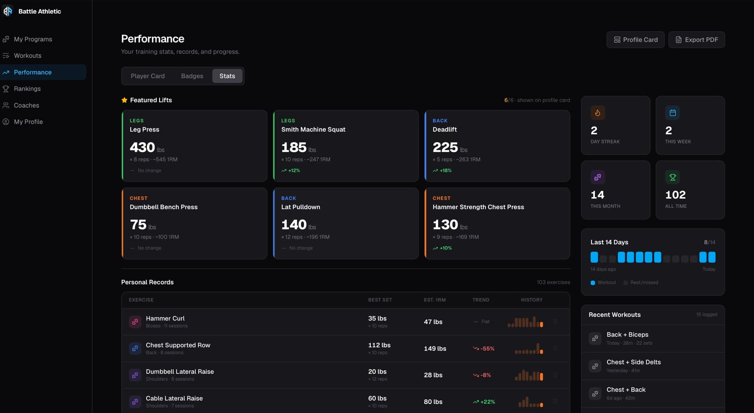This screenshot has height=413, width=754.
Task: Click the '15 logged' text in Recent Workouts
Action: coord(706,315)
